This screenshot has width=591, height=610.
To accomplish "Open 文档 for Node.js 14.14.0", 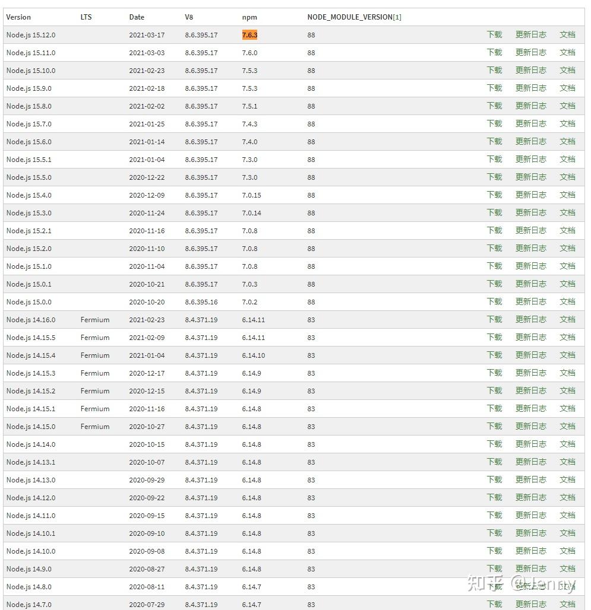I will point(567,444).
